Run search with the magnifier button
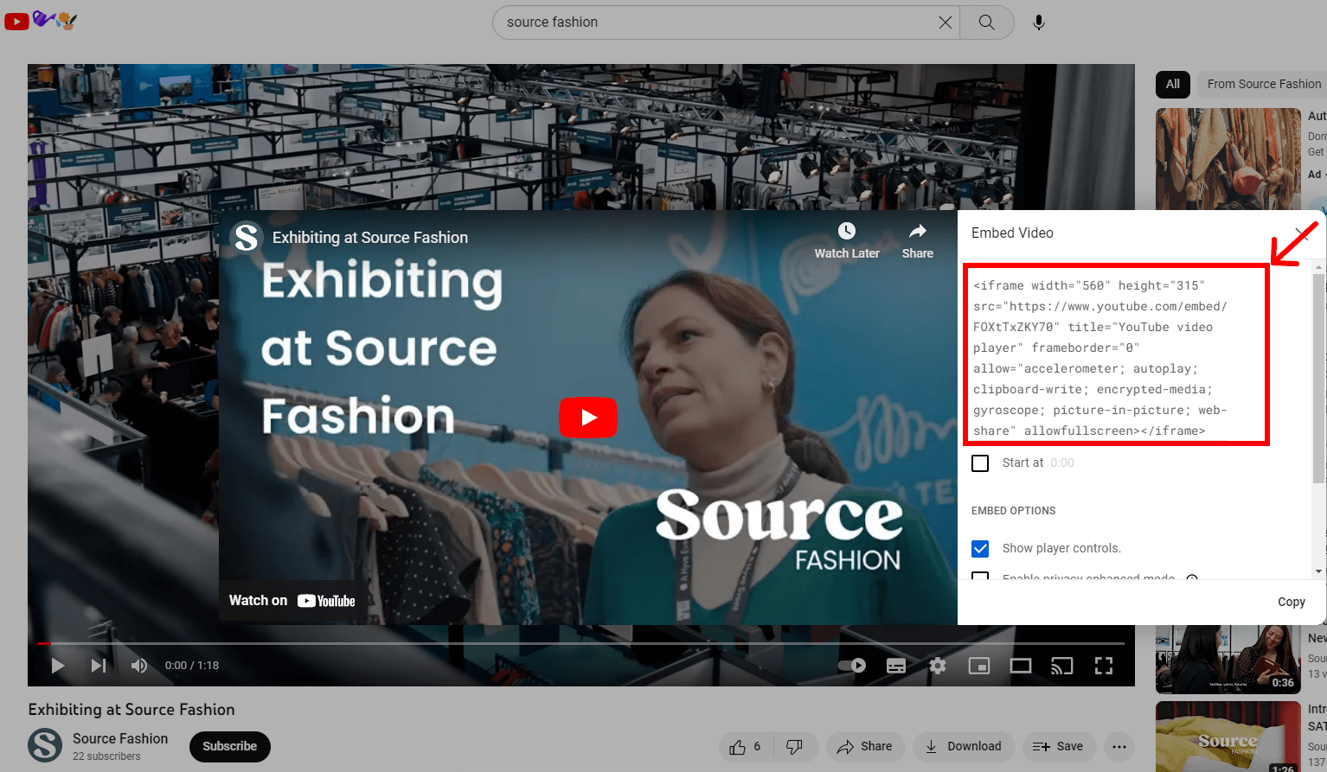Screen dimensions: 1327x772 (x=987, y=22)
